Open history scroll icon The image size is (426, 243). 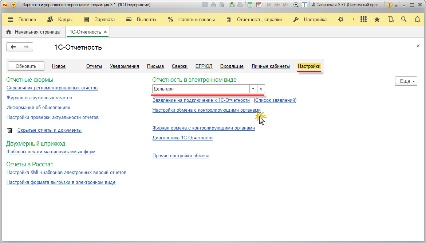(x=391, y=19)
